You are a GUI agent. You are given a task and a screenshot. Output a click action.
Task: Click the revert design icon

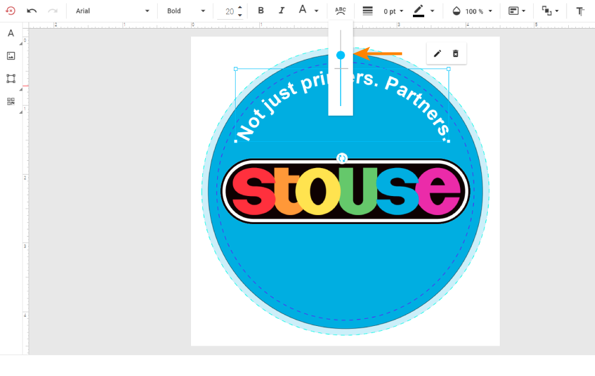point(10,11)
